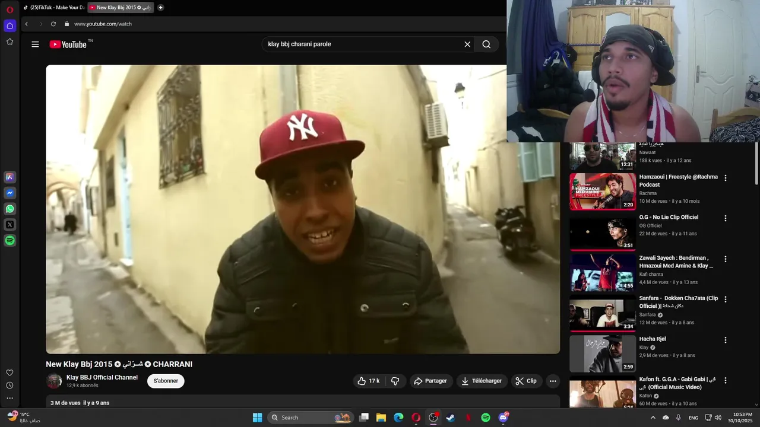This screenshot has width=760, height=427.
Task: Open Messenger in Opera sidebar
Action: pos(9,193)
